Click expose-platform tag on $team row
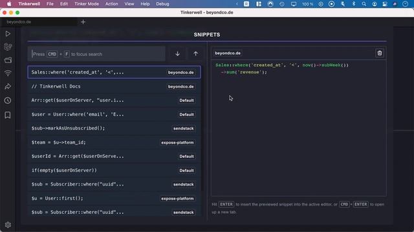Screen dimensions: 414x232 (177, 142)
